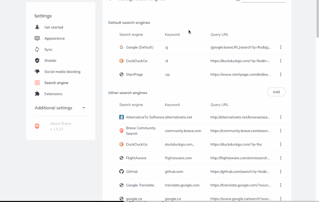Viewport: 319px width, 202px height.
Task: Select Social media blocking section
Action: [62, 72]
